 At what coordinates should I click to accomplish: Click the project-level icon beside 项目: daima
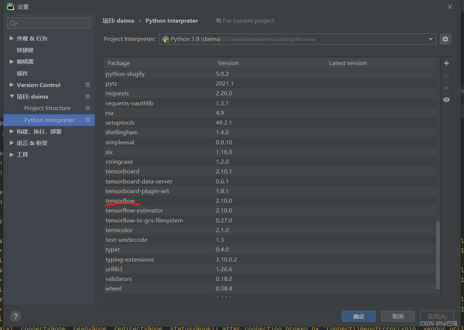(88, 96)
